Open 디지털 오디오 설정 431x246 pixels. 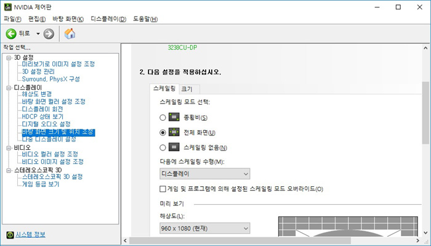click(x=46, y=124)
